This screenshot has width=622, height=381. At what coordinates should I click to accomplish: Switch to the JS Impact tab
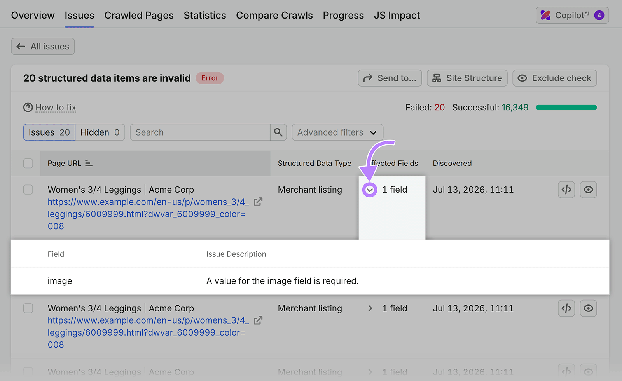397,15
